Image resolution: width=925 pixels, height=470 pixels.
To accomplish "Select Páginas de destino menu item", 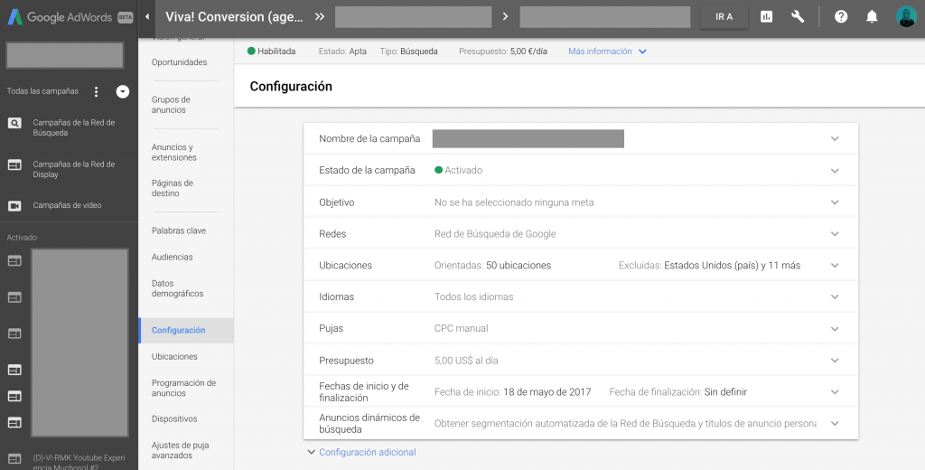I will [173, 188].
